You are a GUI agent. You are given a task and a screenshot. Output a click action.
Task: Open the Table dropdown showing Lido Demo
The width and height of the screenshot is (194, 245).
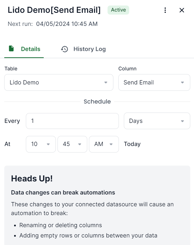(59, 82)
